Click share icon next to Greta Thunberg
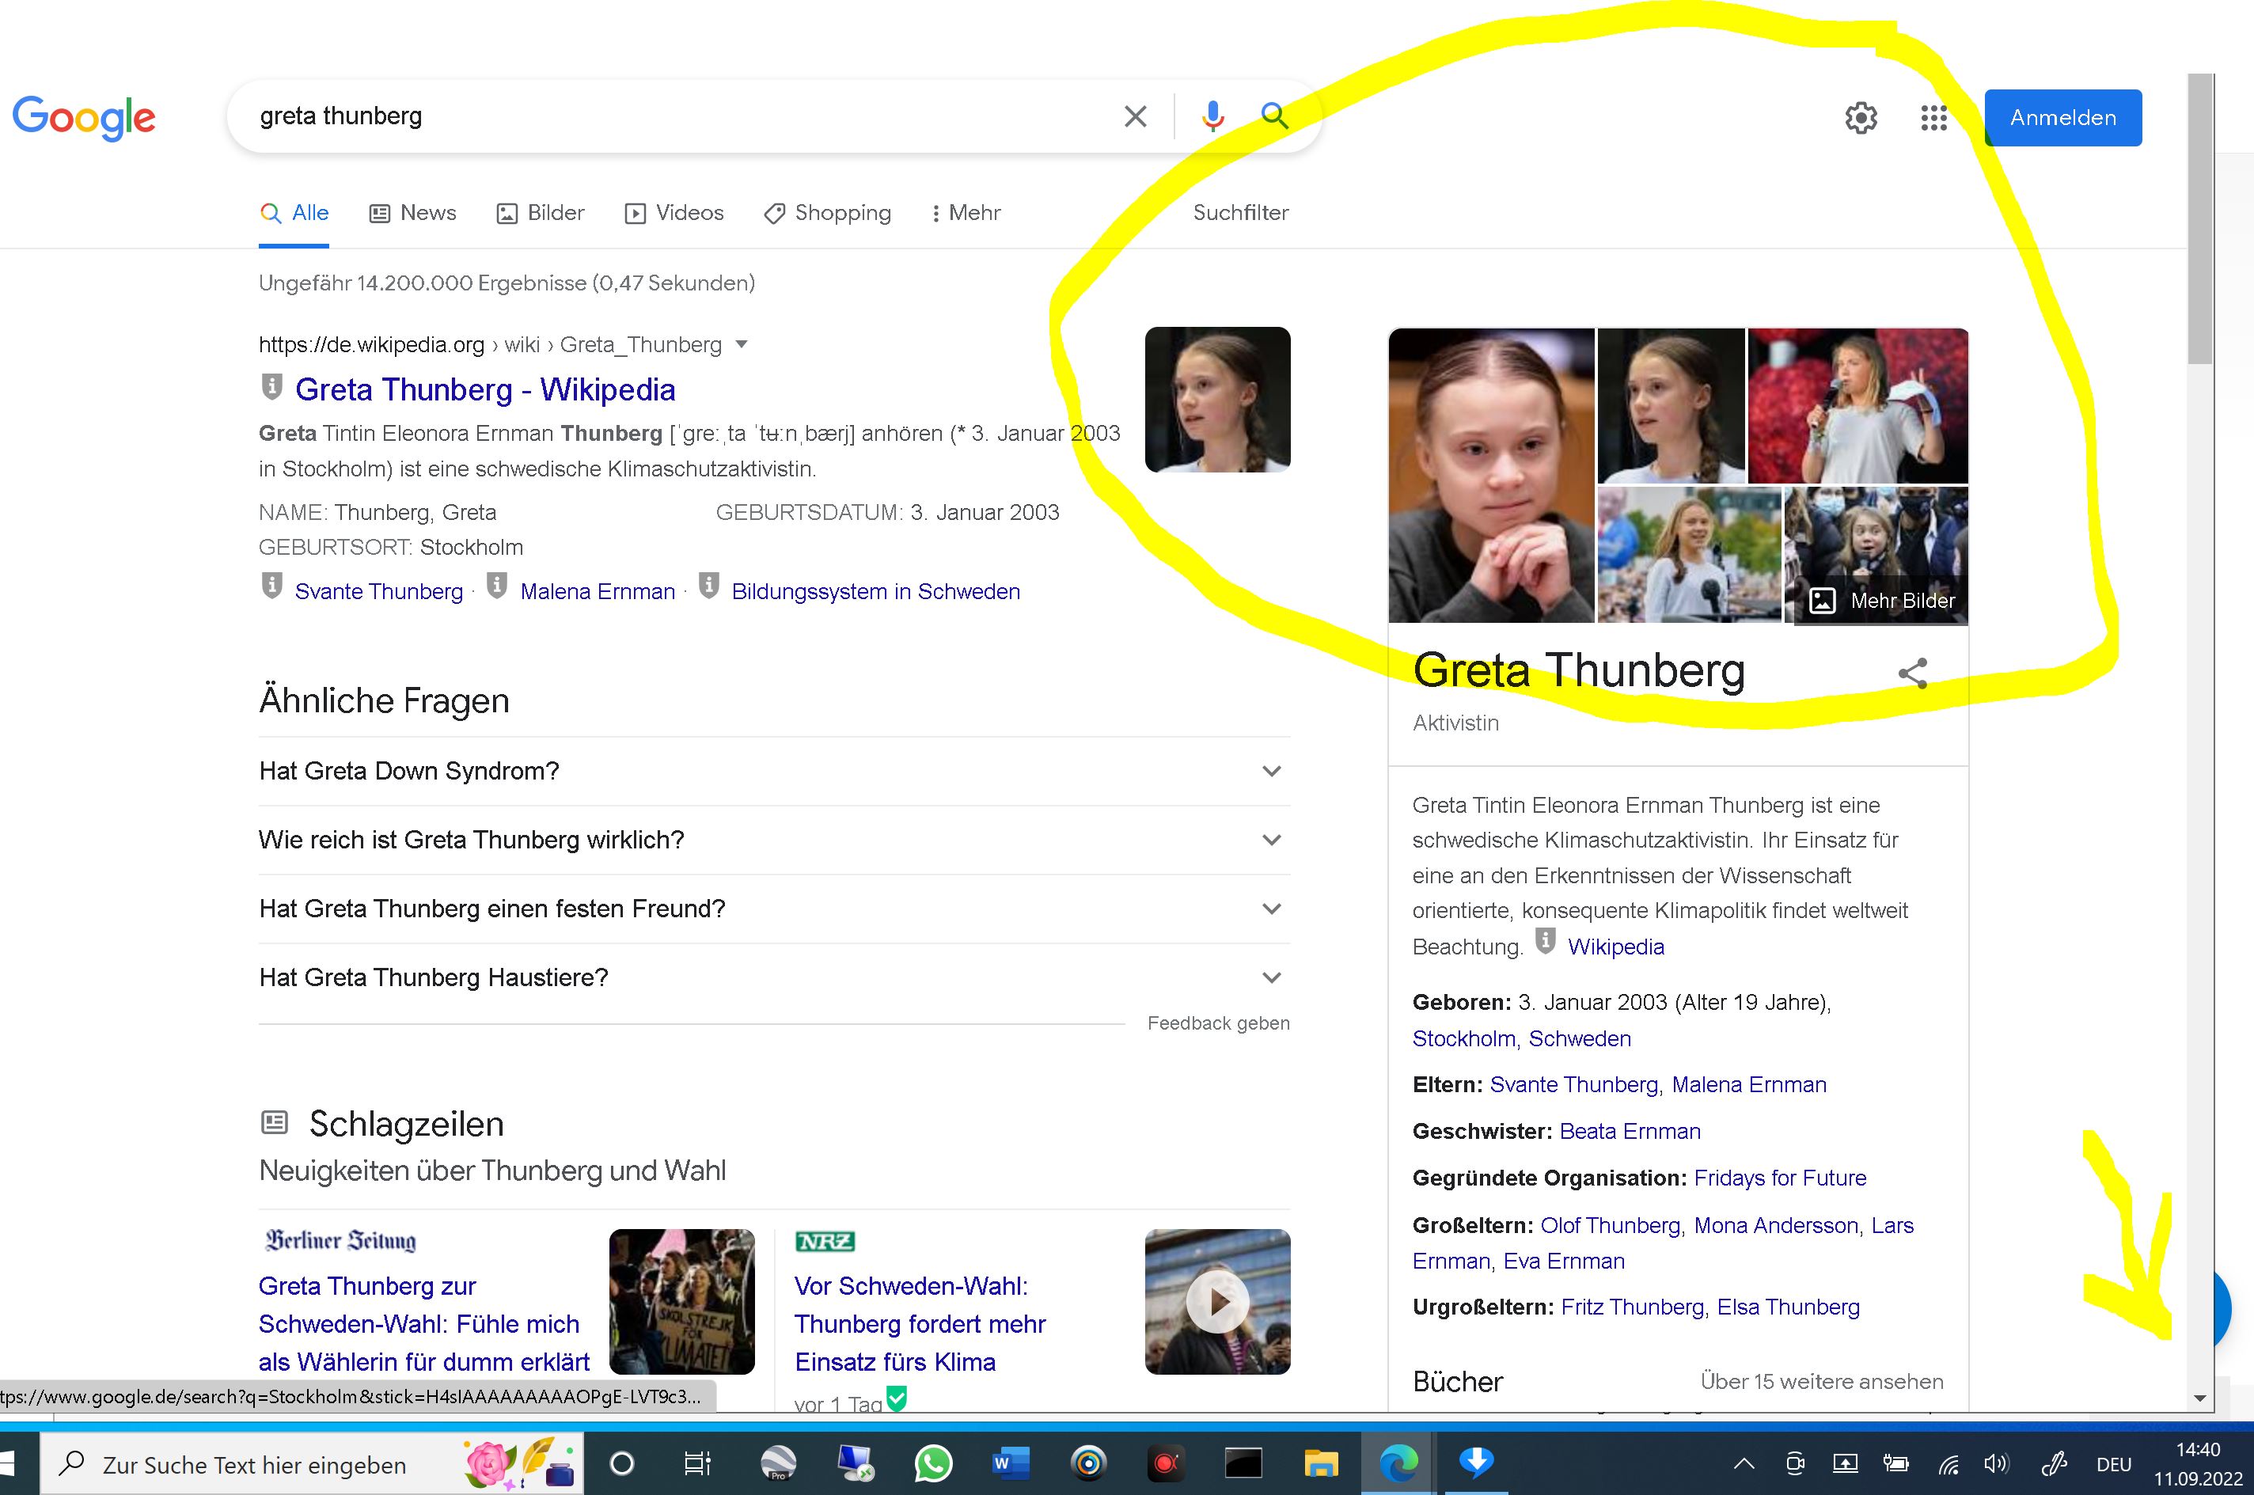This screenshot has width=2254, height=1495. tap(1911, 674)
